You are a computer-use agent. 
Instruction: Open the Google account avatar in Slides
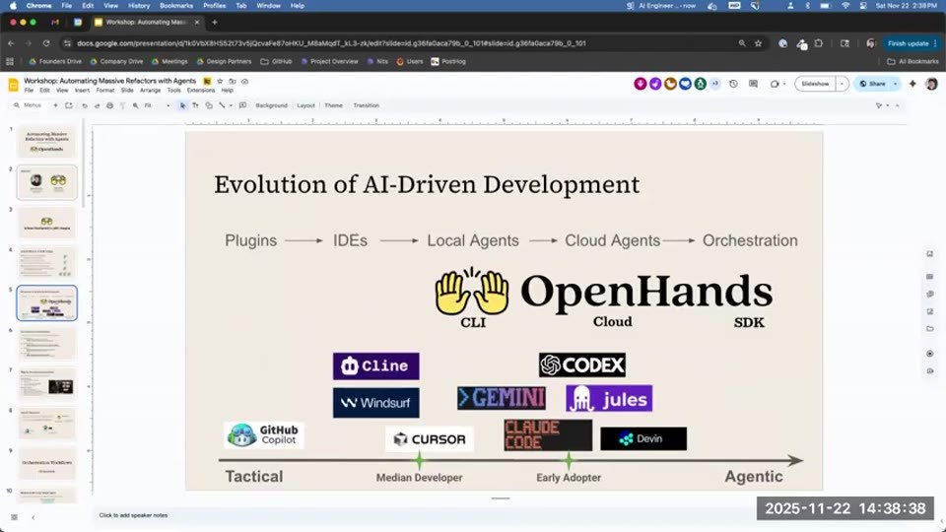point(931,84)
